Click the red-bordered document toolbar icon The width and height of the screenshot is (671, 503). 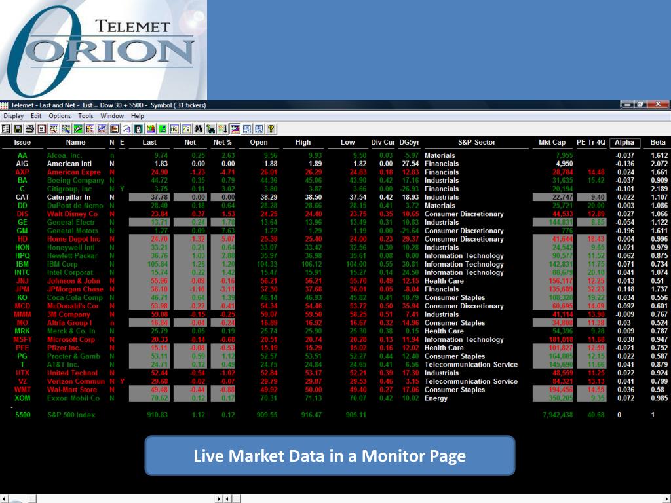[41, 129]
